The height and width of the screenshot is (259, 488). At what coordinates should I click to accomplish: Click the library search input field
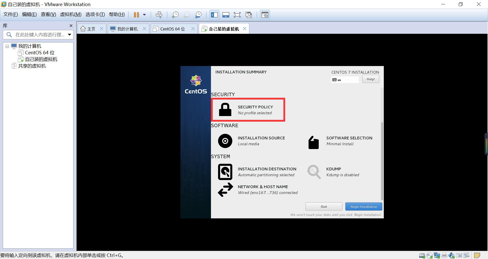tap(38, 35)
